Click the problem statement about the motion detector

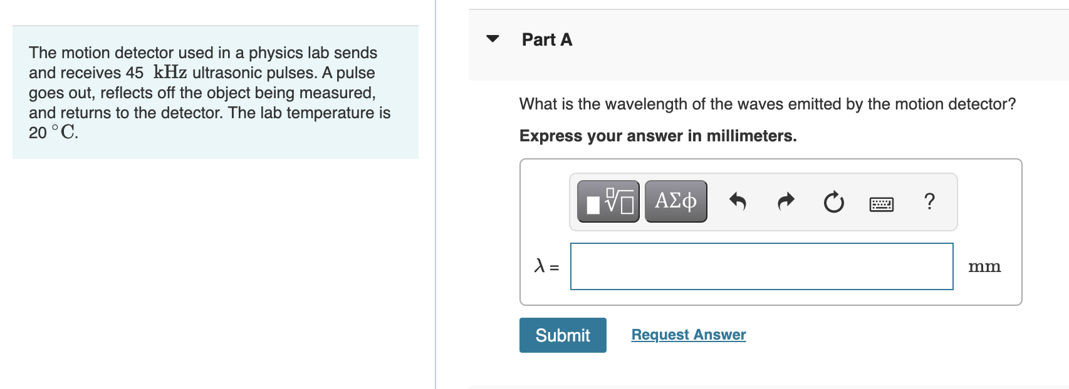210,93
